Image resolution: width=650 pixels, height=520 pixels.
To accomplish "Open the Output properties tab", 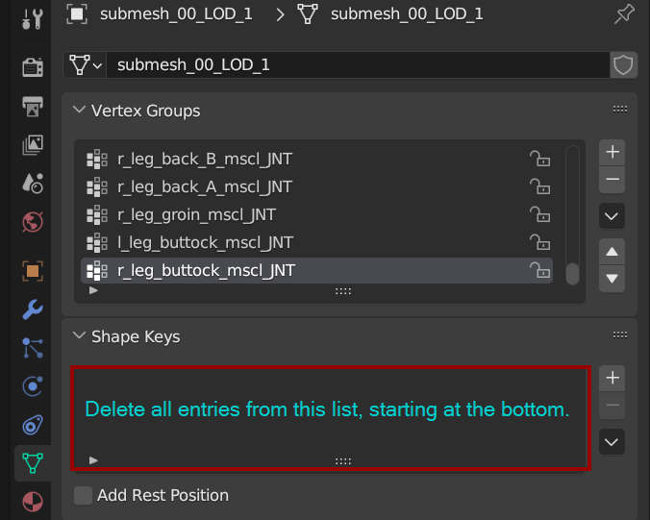I will (x=32, y=105).
